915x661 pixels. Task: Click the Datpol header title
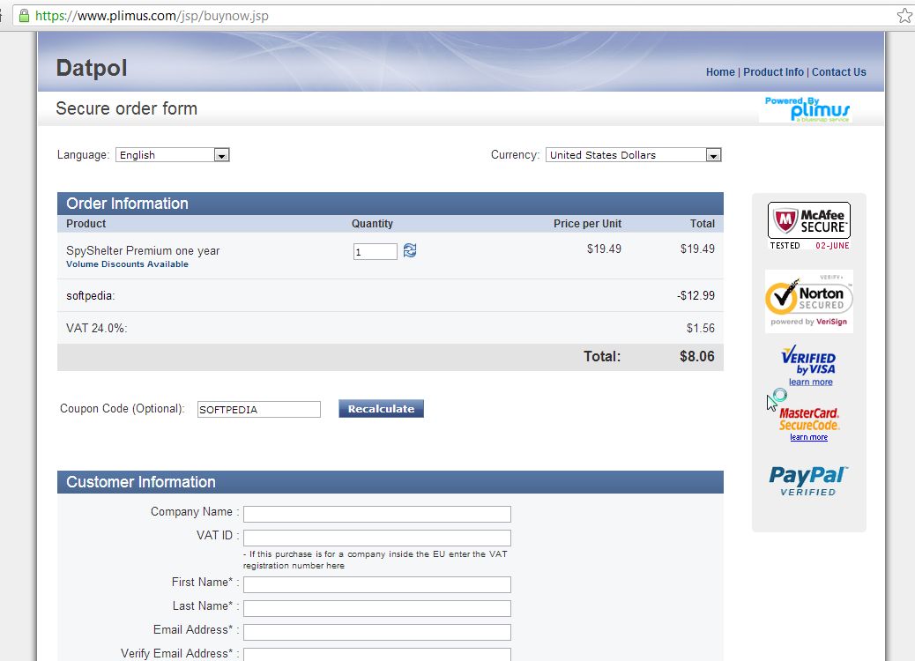92,68
